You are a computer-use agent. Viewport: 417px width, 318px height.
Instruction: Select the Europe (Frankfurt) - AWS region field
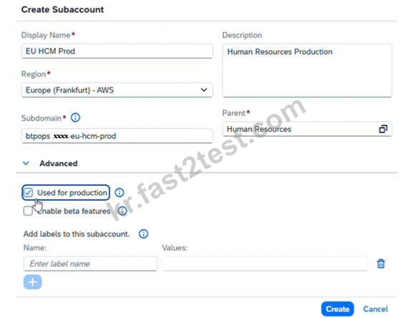tap(117, 90)
